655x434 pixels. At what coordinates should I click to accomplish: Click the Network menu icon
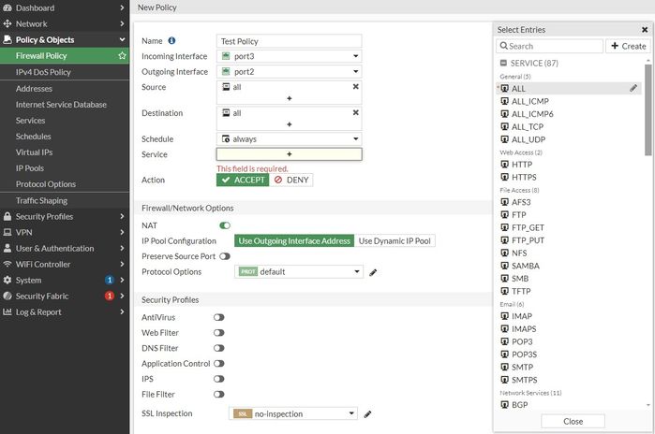click(7, 23)
